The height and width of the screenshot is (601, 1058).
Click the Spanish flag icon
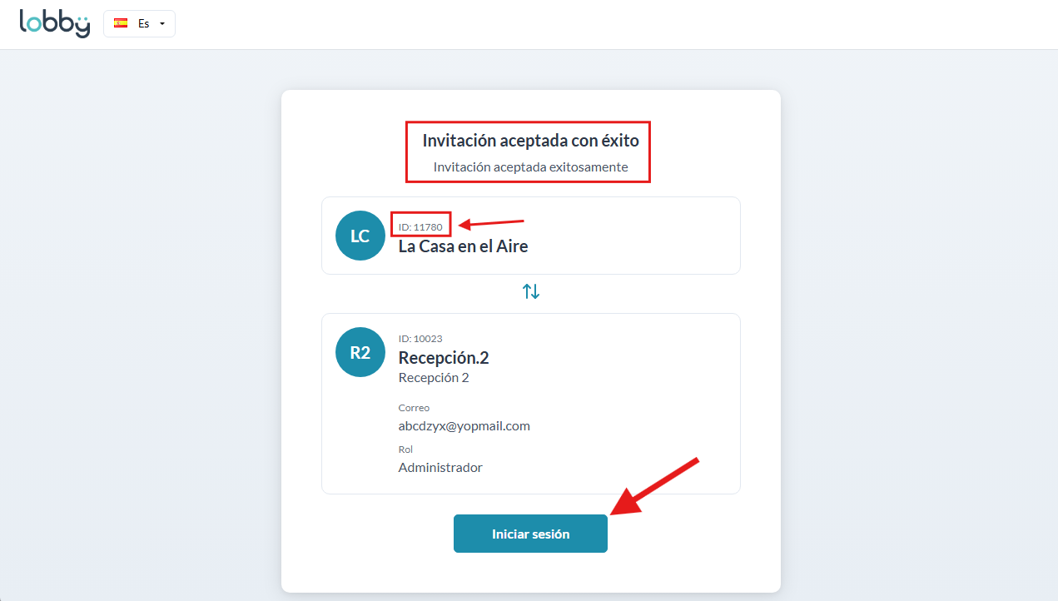click(121, 23)
